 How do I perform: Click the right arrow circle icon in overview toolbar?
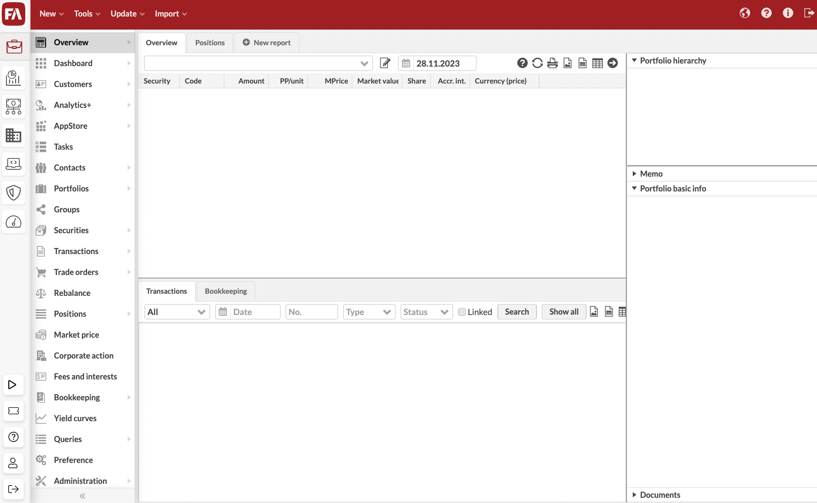612,63
